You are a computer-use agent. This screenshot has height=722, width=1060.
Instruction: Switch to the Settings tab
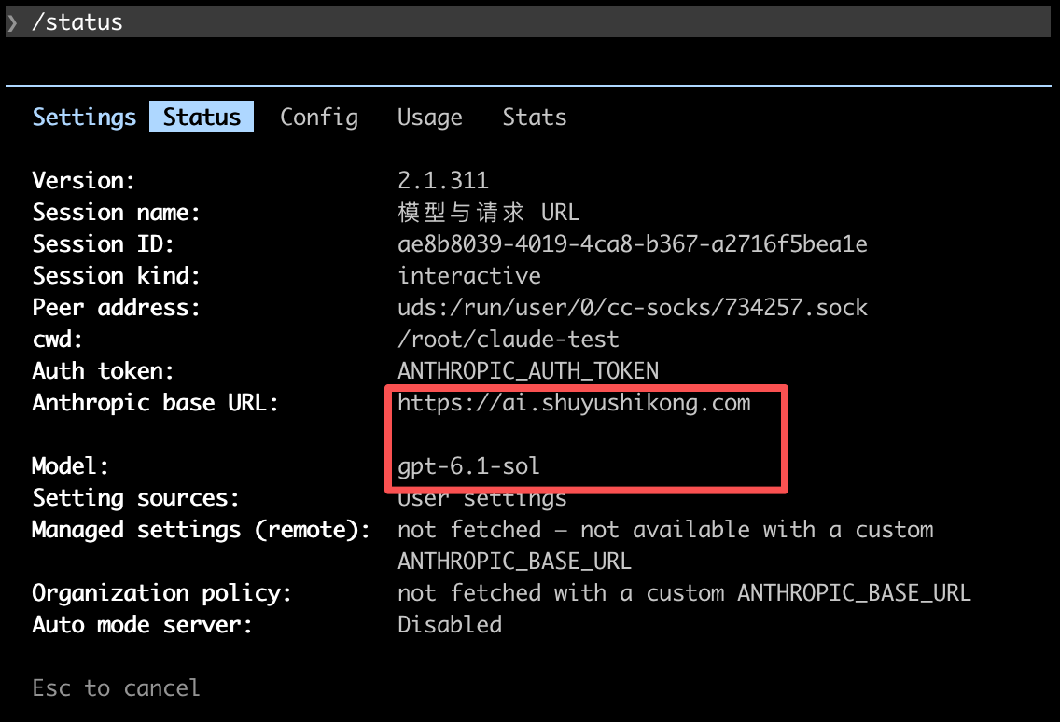point(84,118)
